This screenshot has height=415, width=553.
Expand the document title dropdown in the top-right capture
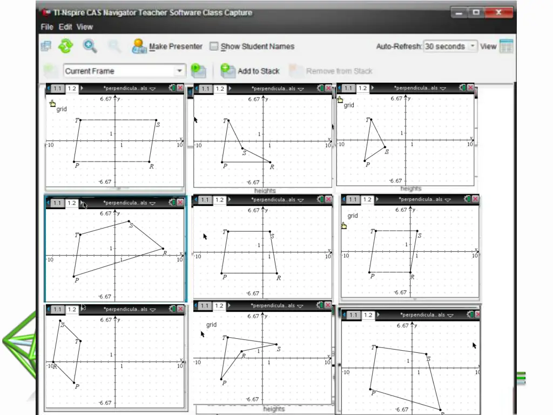pyautogui.click(x=443, y=88)
